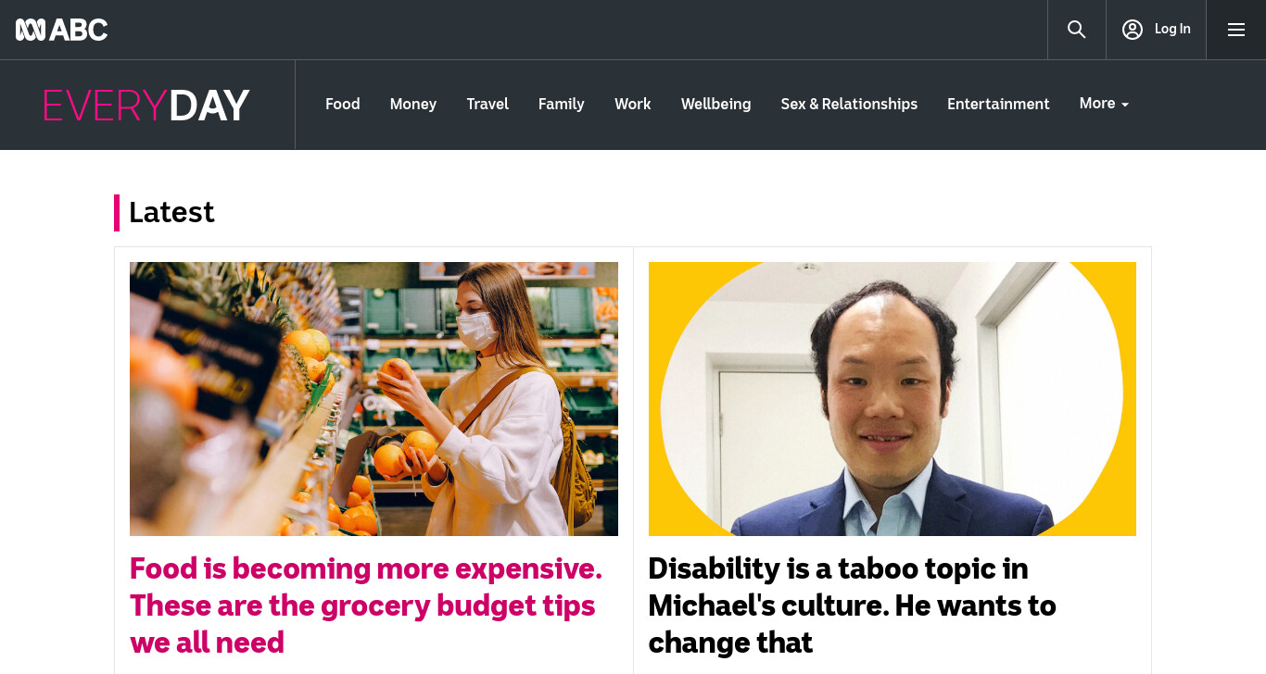The width and height of the screenshot is (1266, 674).
Task: Click the ABC logo in header
Action: point(62,30)
